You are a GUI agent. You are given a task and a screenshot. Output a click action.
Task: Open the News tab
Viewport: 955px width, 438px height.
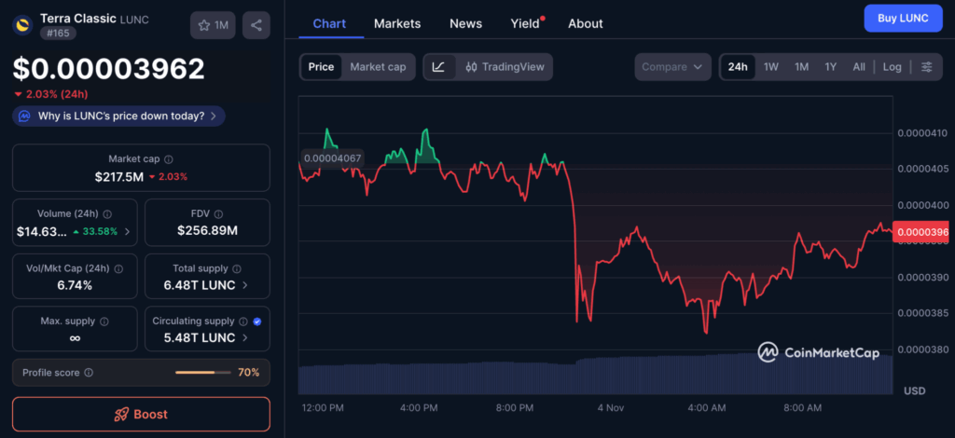(465, 23)
